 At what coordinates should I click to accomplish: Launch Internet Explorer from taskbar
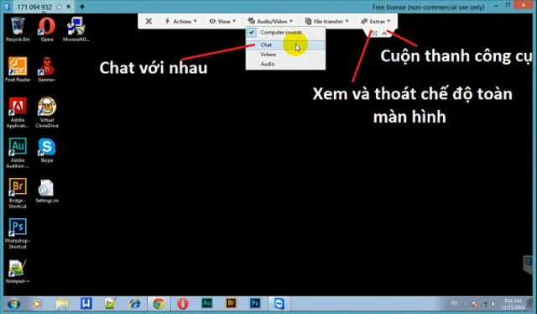click(x=134, y=304)
